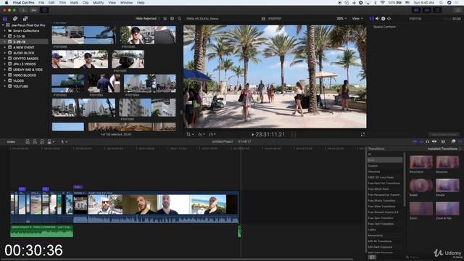
Task: Open the Timeline Index button
Action: click(x=11, y=142)
